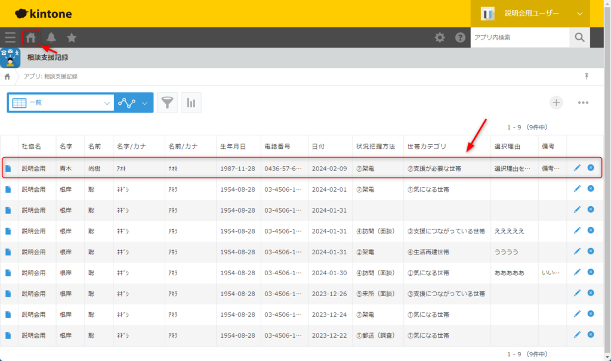The height and width of the screenshot is (361, 611).
Task: Open the help question mark icon
Action: [460, 38]
